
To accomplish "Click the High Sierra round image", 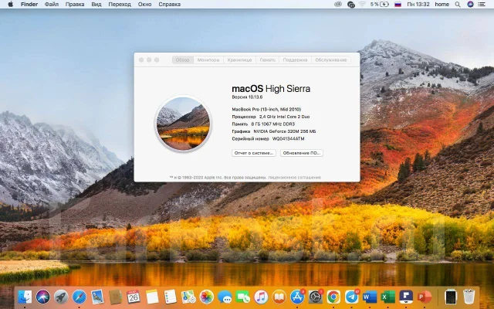I will 184,124.
